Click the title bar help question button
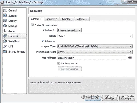Image resolution: width=137 pixels, height=103 pixels. [x=124, y=1]
